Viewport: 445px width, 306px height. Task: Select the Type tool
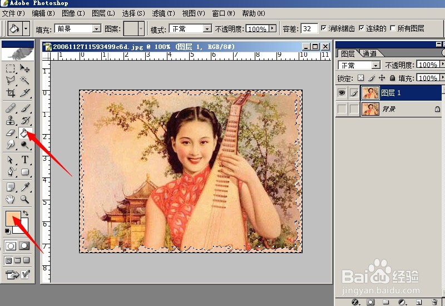coord(24,160)
